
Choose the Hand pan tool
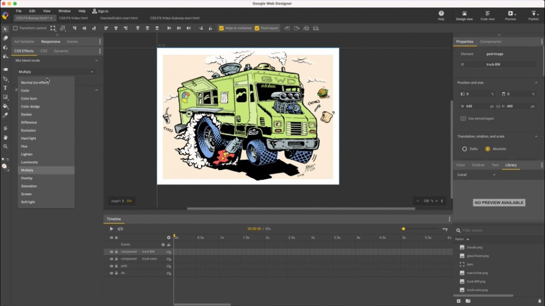pyautogui.click(x=5, y=137)
